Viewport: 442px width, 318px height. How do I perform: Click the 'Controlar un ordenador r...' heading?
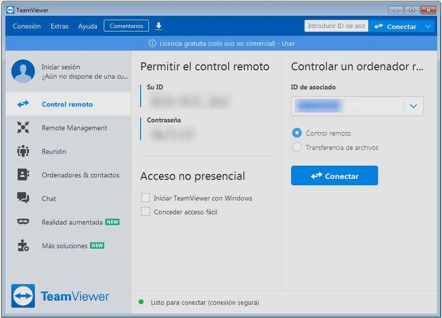tap(357, 66)
